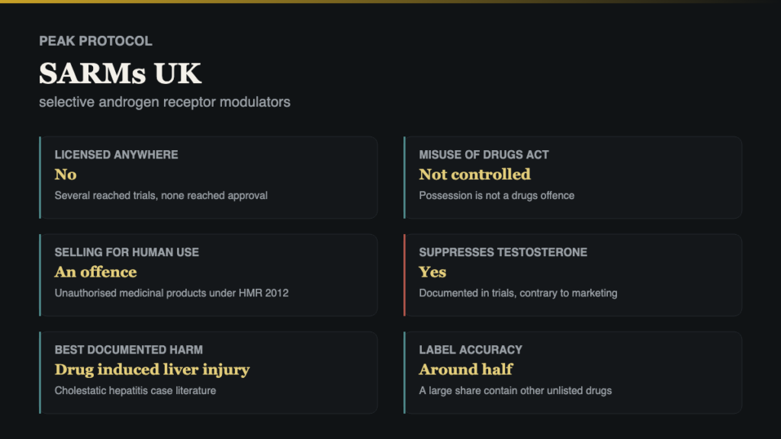Click 'Possession is not a drugs offence'
The image size is (781, 439).
click(x=497, y=196)
